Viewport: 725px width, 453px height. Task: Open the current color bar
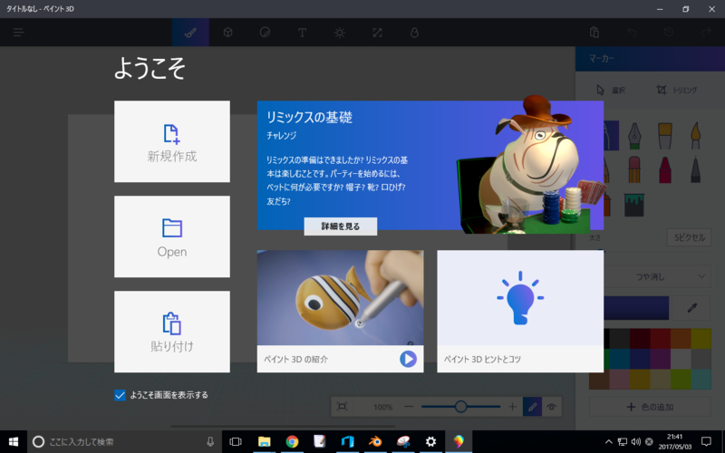point(636,308)
